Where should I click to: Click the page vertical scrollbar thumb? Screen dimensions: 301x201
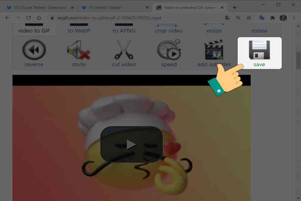point(298,60)
